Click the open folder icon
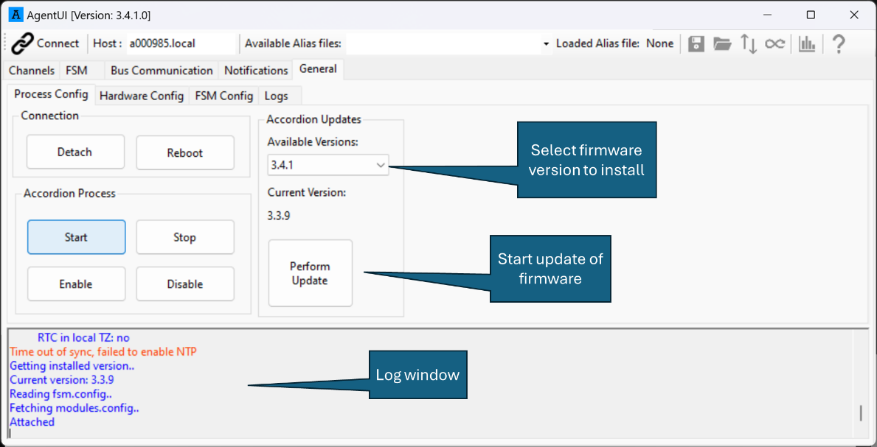The width and height of the screenshot is (877, 447). coord(722,44)
